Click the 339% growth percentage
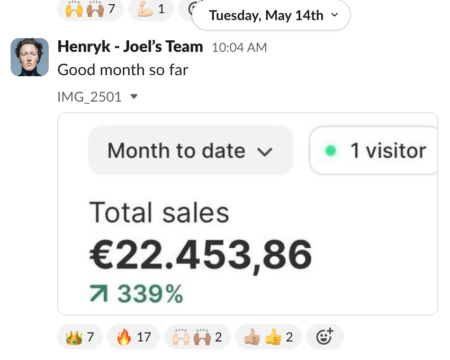 (150, 293)
